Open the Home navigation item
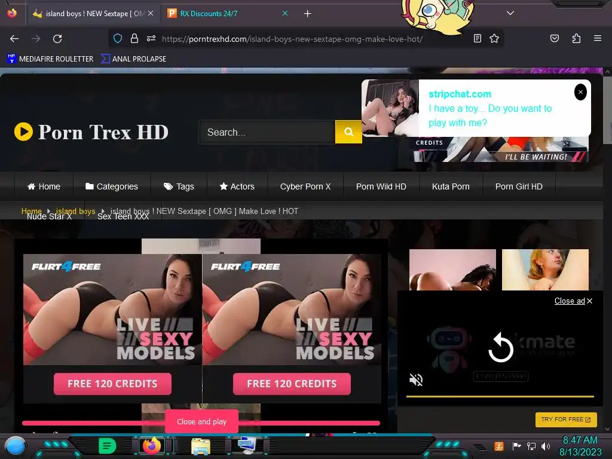 pyautogui.click(x=44, y=186)
